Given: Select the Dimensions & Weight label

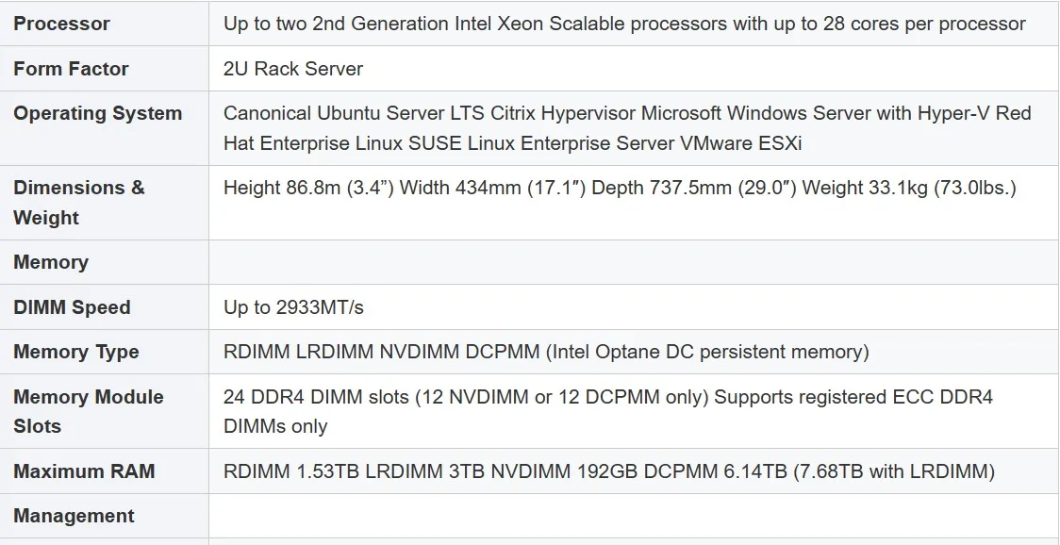Looking at the screenshot, I should (x=79, y=202).
